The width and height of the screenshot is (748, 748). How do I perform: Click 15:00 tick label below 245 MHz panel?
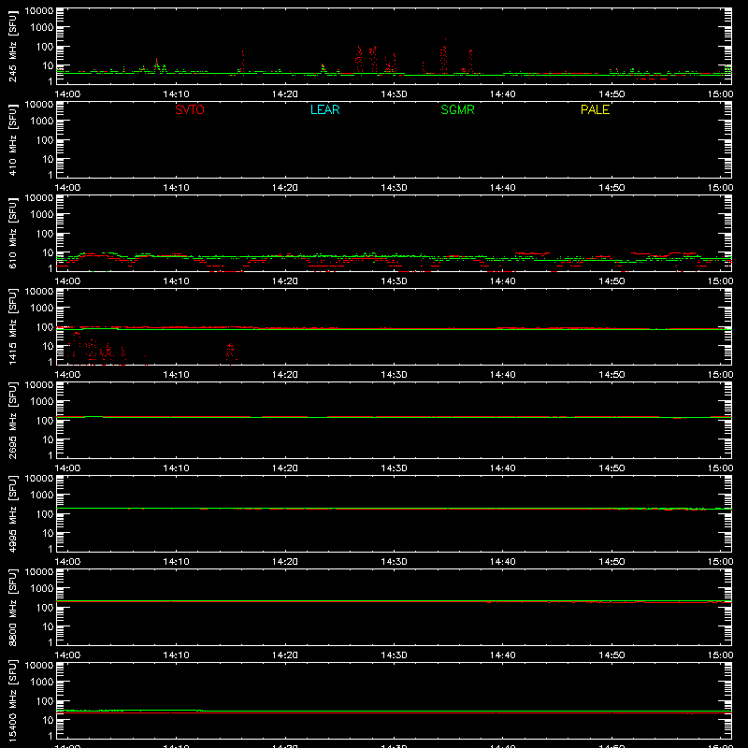pyautogui.click(x=720, y=94)
